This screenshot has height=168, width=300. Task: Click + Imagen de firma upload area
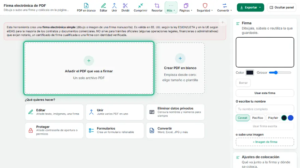[265, 142]
